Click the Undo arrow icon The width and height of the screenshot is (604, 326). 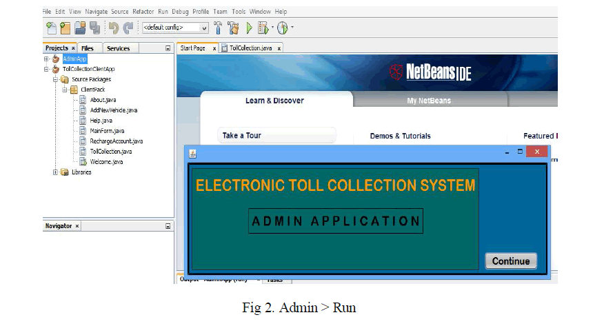click(113, 28)
